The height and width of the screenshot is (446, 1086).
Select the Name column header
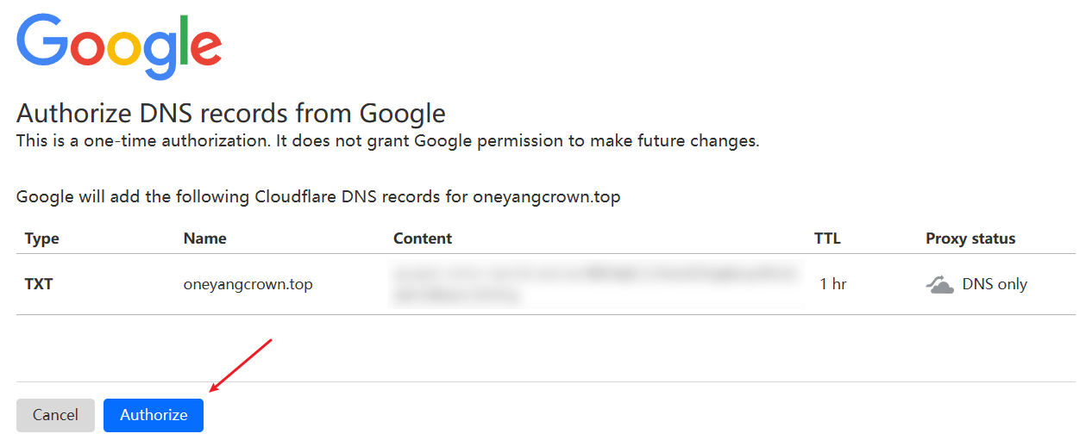pyautogui.click(x=204, y=238)
